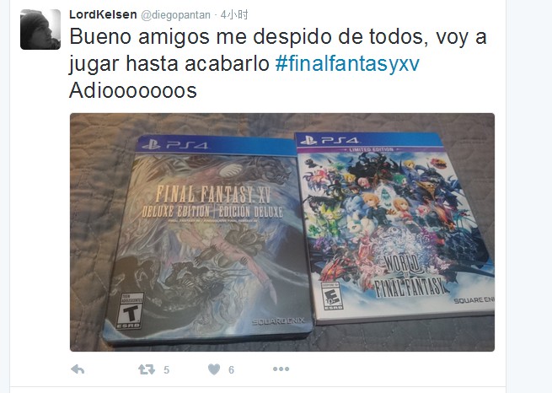Enlarge the photo at the World of Final Fantasy logo
Screen dimensions: 552x393
point(410,277)
